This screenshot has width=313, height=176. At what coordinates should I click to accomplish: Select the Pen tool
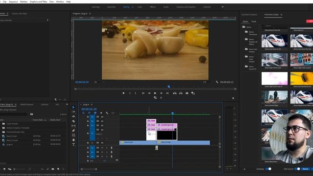tap(73, 131)
